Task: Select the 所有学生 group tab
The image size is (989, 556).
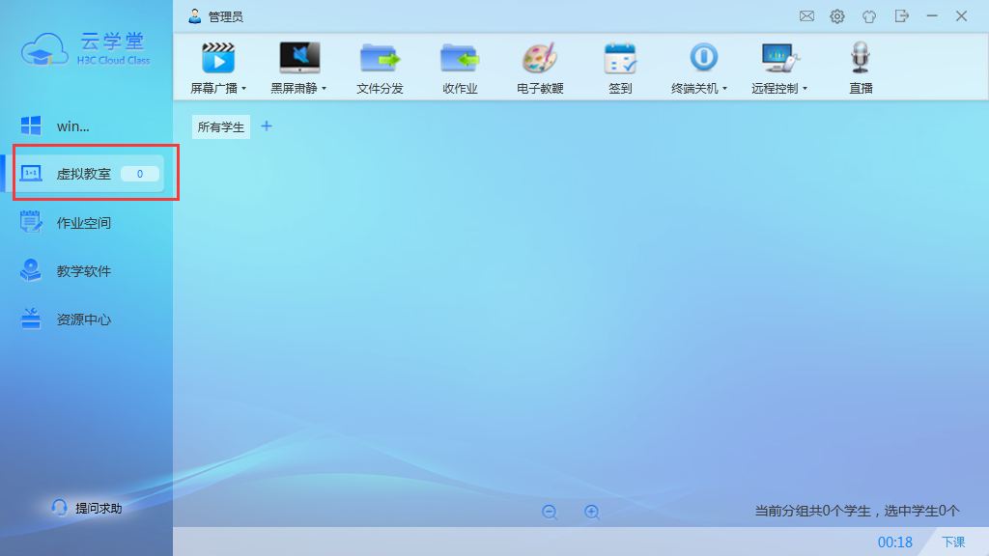Action: coord(221,126)
